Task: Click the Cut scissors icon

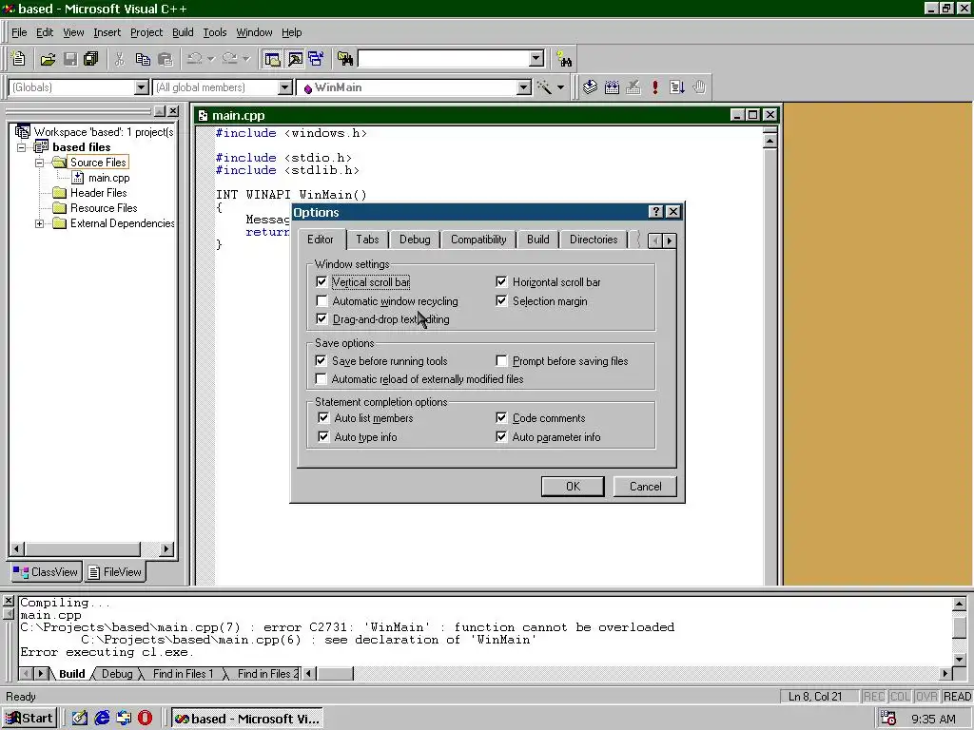Action: point(120,59)
